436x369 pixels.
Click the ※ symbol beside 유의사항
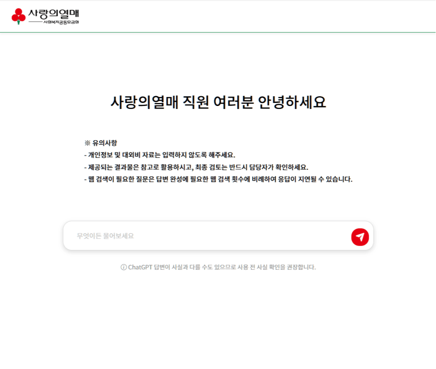[x=88, y=143]
